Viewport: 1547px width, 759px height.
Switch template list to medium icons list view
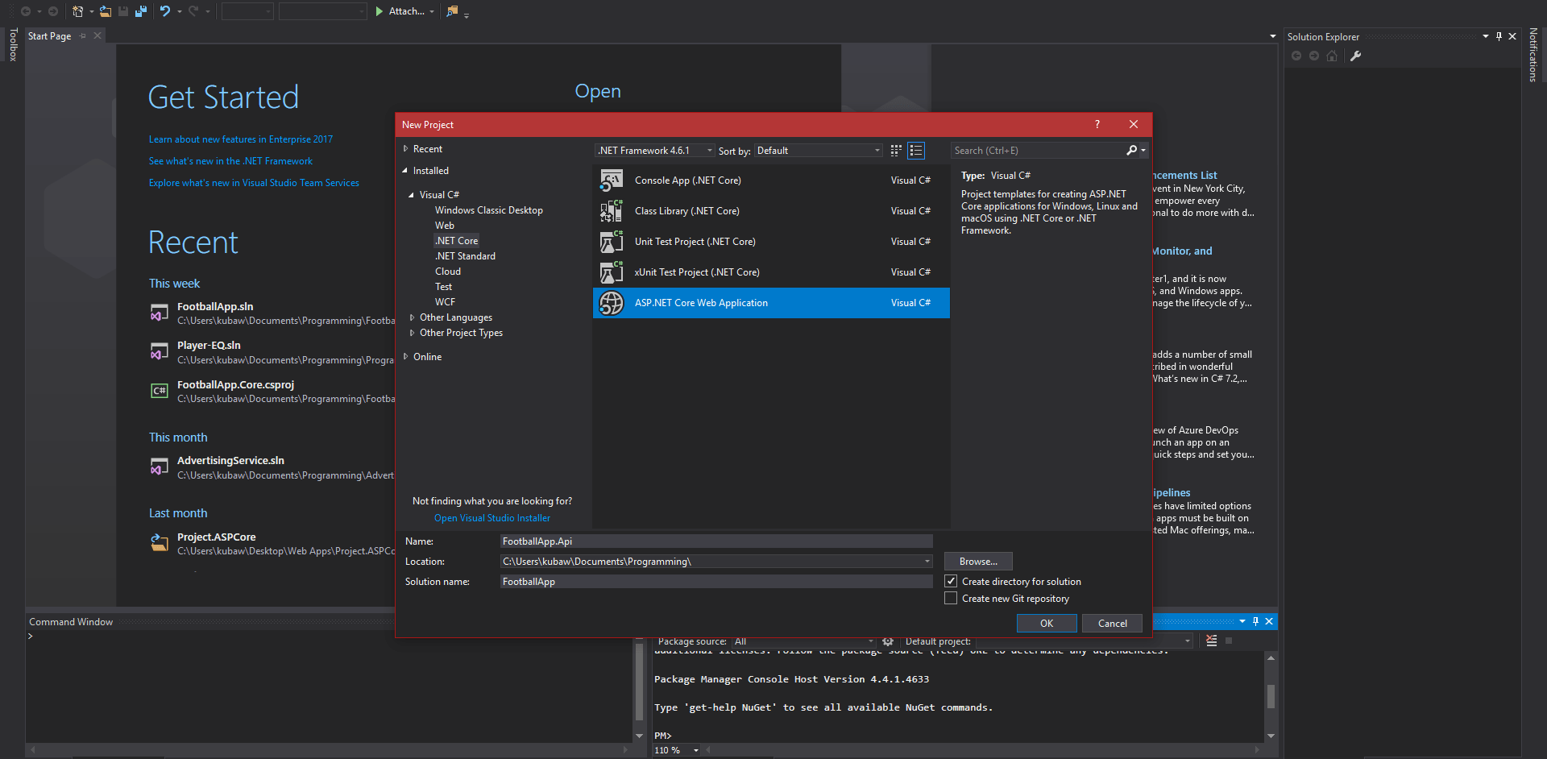916,151
